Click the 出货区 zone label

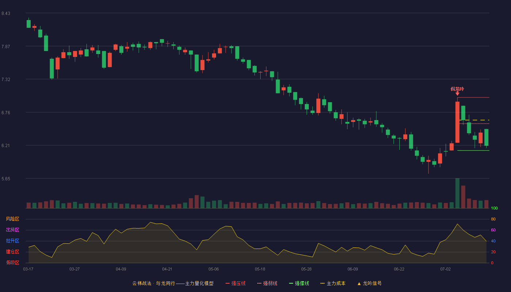[12, 230]
